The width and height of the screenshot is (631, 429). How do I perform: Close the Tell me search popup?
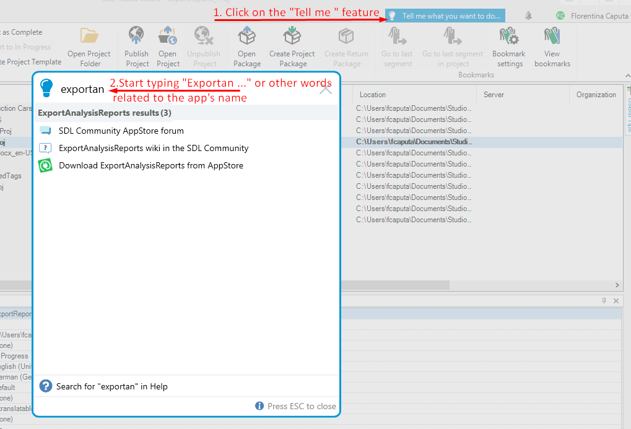(326, 89)
